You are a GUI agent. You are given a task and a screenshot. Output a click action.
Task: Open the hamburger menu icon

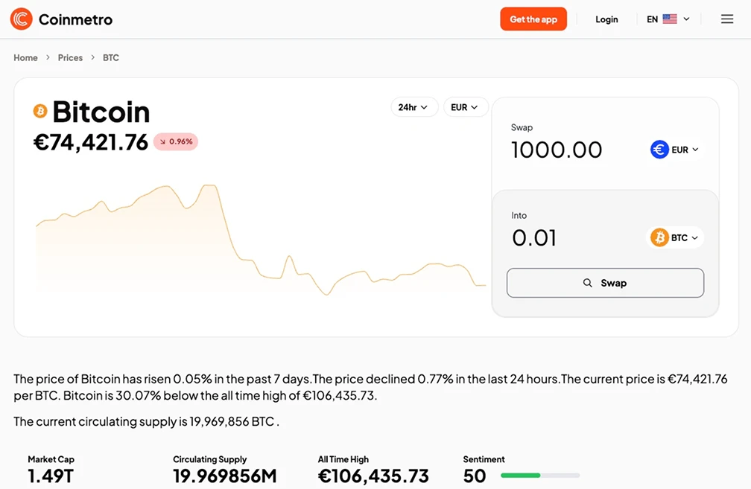tap(727, 19)
